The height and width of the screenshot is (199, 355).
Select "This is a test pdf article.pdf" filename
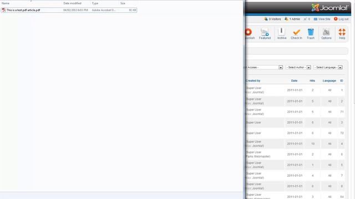click(x=23, y=10)
